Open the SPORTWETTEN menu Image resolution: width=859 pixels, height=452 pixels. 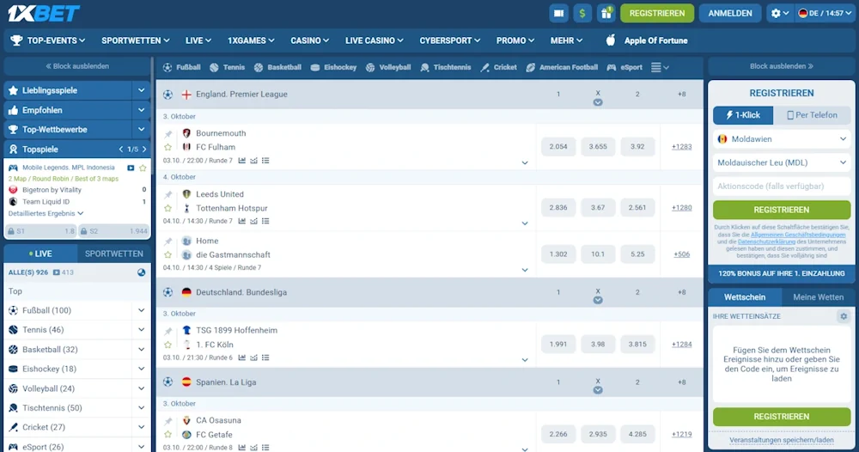point(136,40)
